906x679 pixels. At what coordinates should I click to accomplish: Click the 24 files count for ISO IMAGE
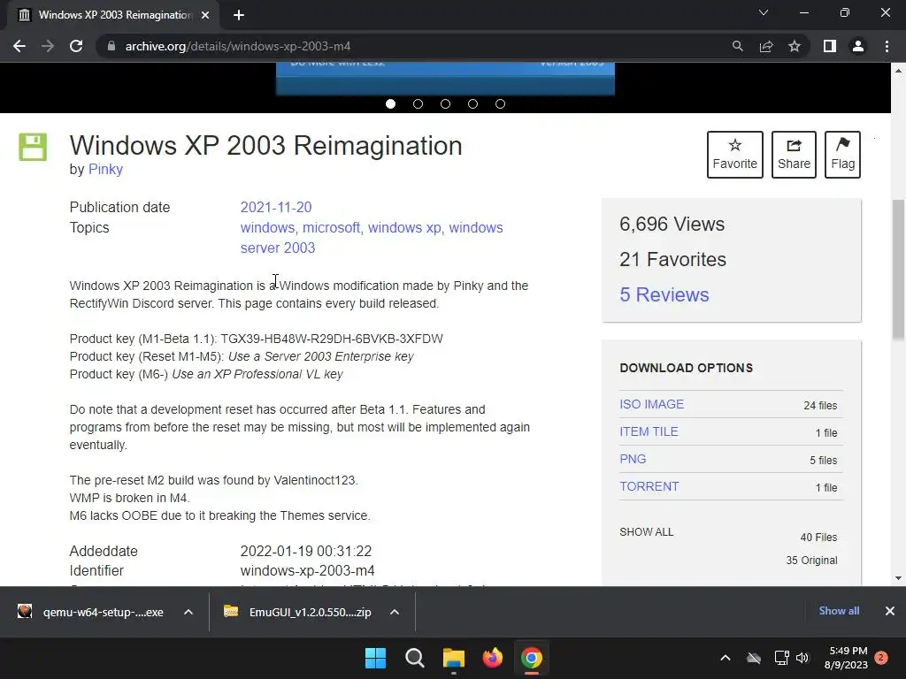pyautogui.click(x=820, y=405)
